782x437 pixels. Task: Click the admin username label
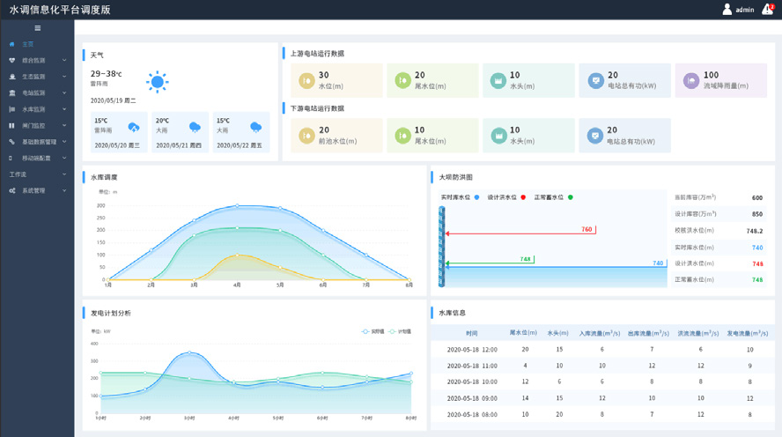[745, 10]
